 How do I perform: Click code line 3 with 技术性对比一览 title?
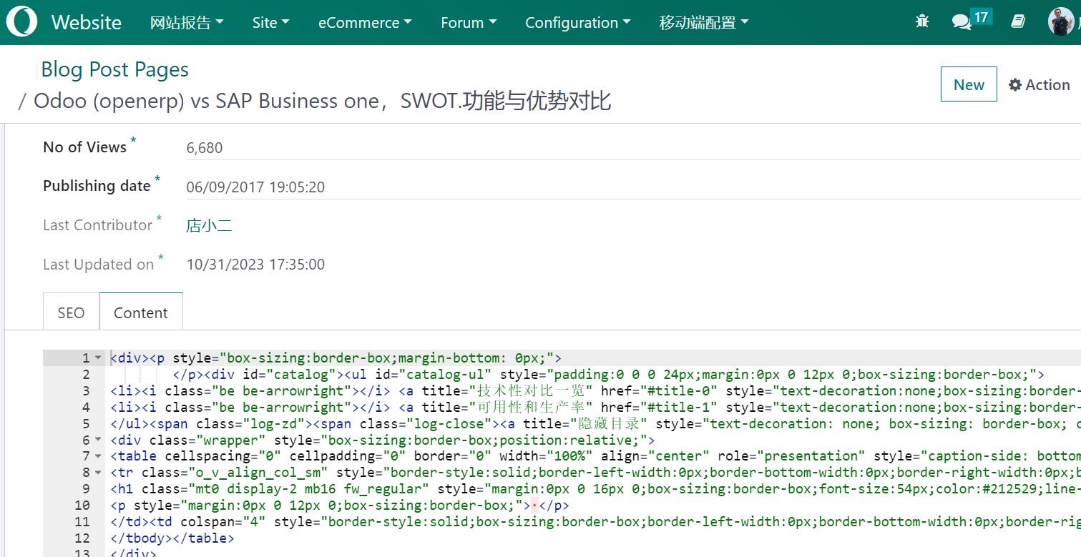(594, 390)
